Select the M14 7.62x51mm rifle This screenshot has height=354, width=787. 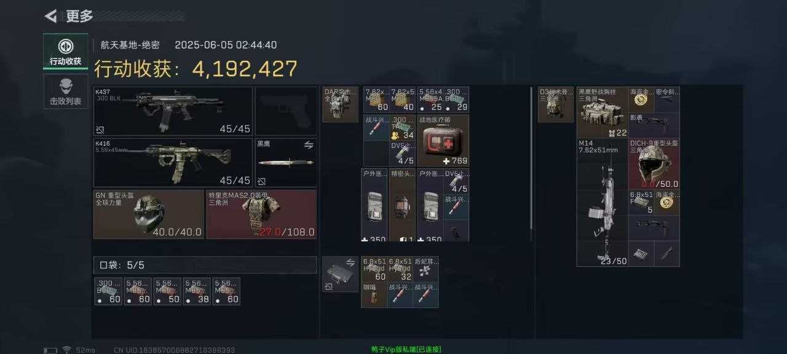pos(603,202)
